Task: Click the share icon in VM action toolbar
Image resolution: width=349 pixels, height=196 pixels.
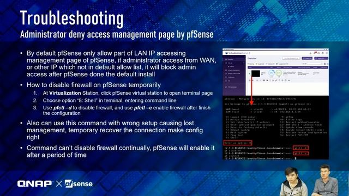Action: 276,80
